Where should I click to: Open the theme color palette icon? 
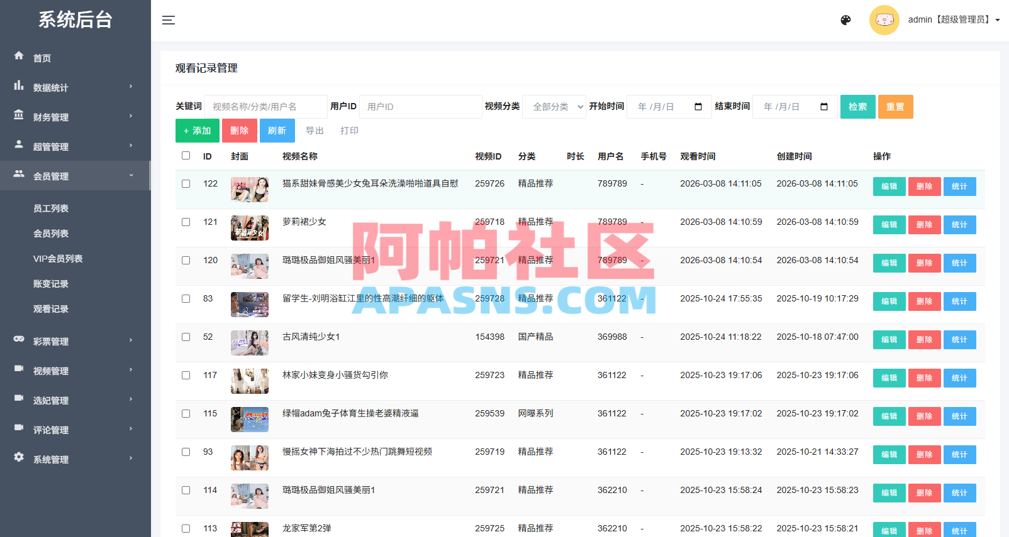tap(845, 20)
